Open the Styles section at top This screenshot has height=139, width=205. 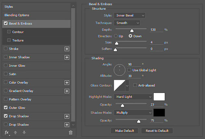pyautogui.click(x=36, y=7)
